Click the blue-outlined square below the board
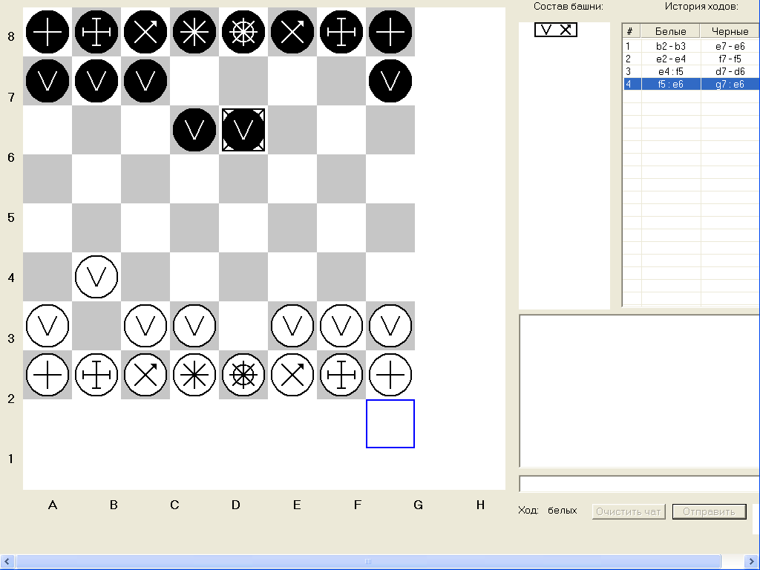The image size is (760, 570). point(390,424)
